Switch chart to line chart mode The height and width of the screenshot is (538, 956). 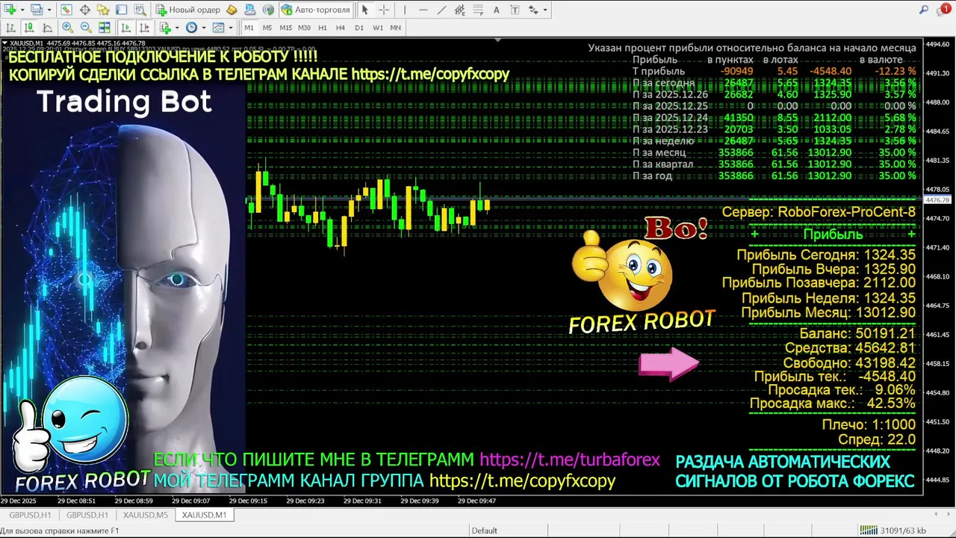[x=47, y=28]
